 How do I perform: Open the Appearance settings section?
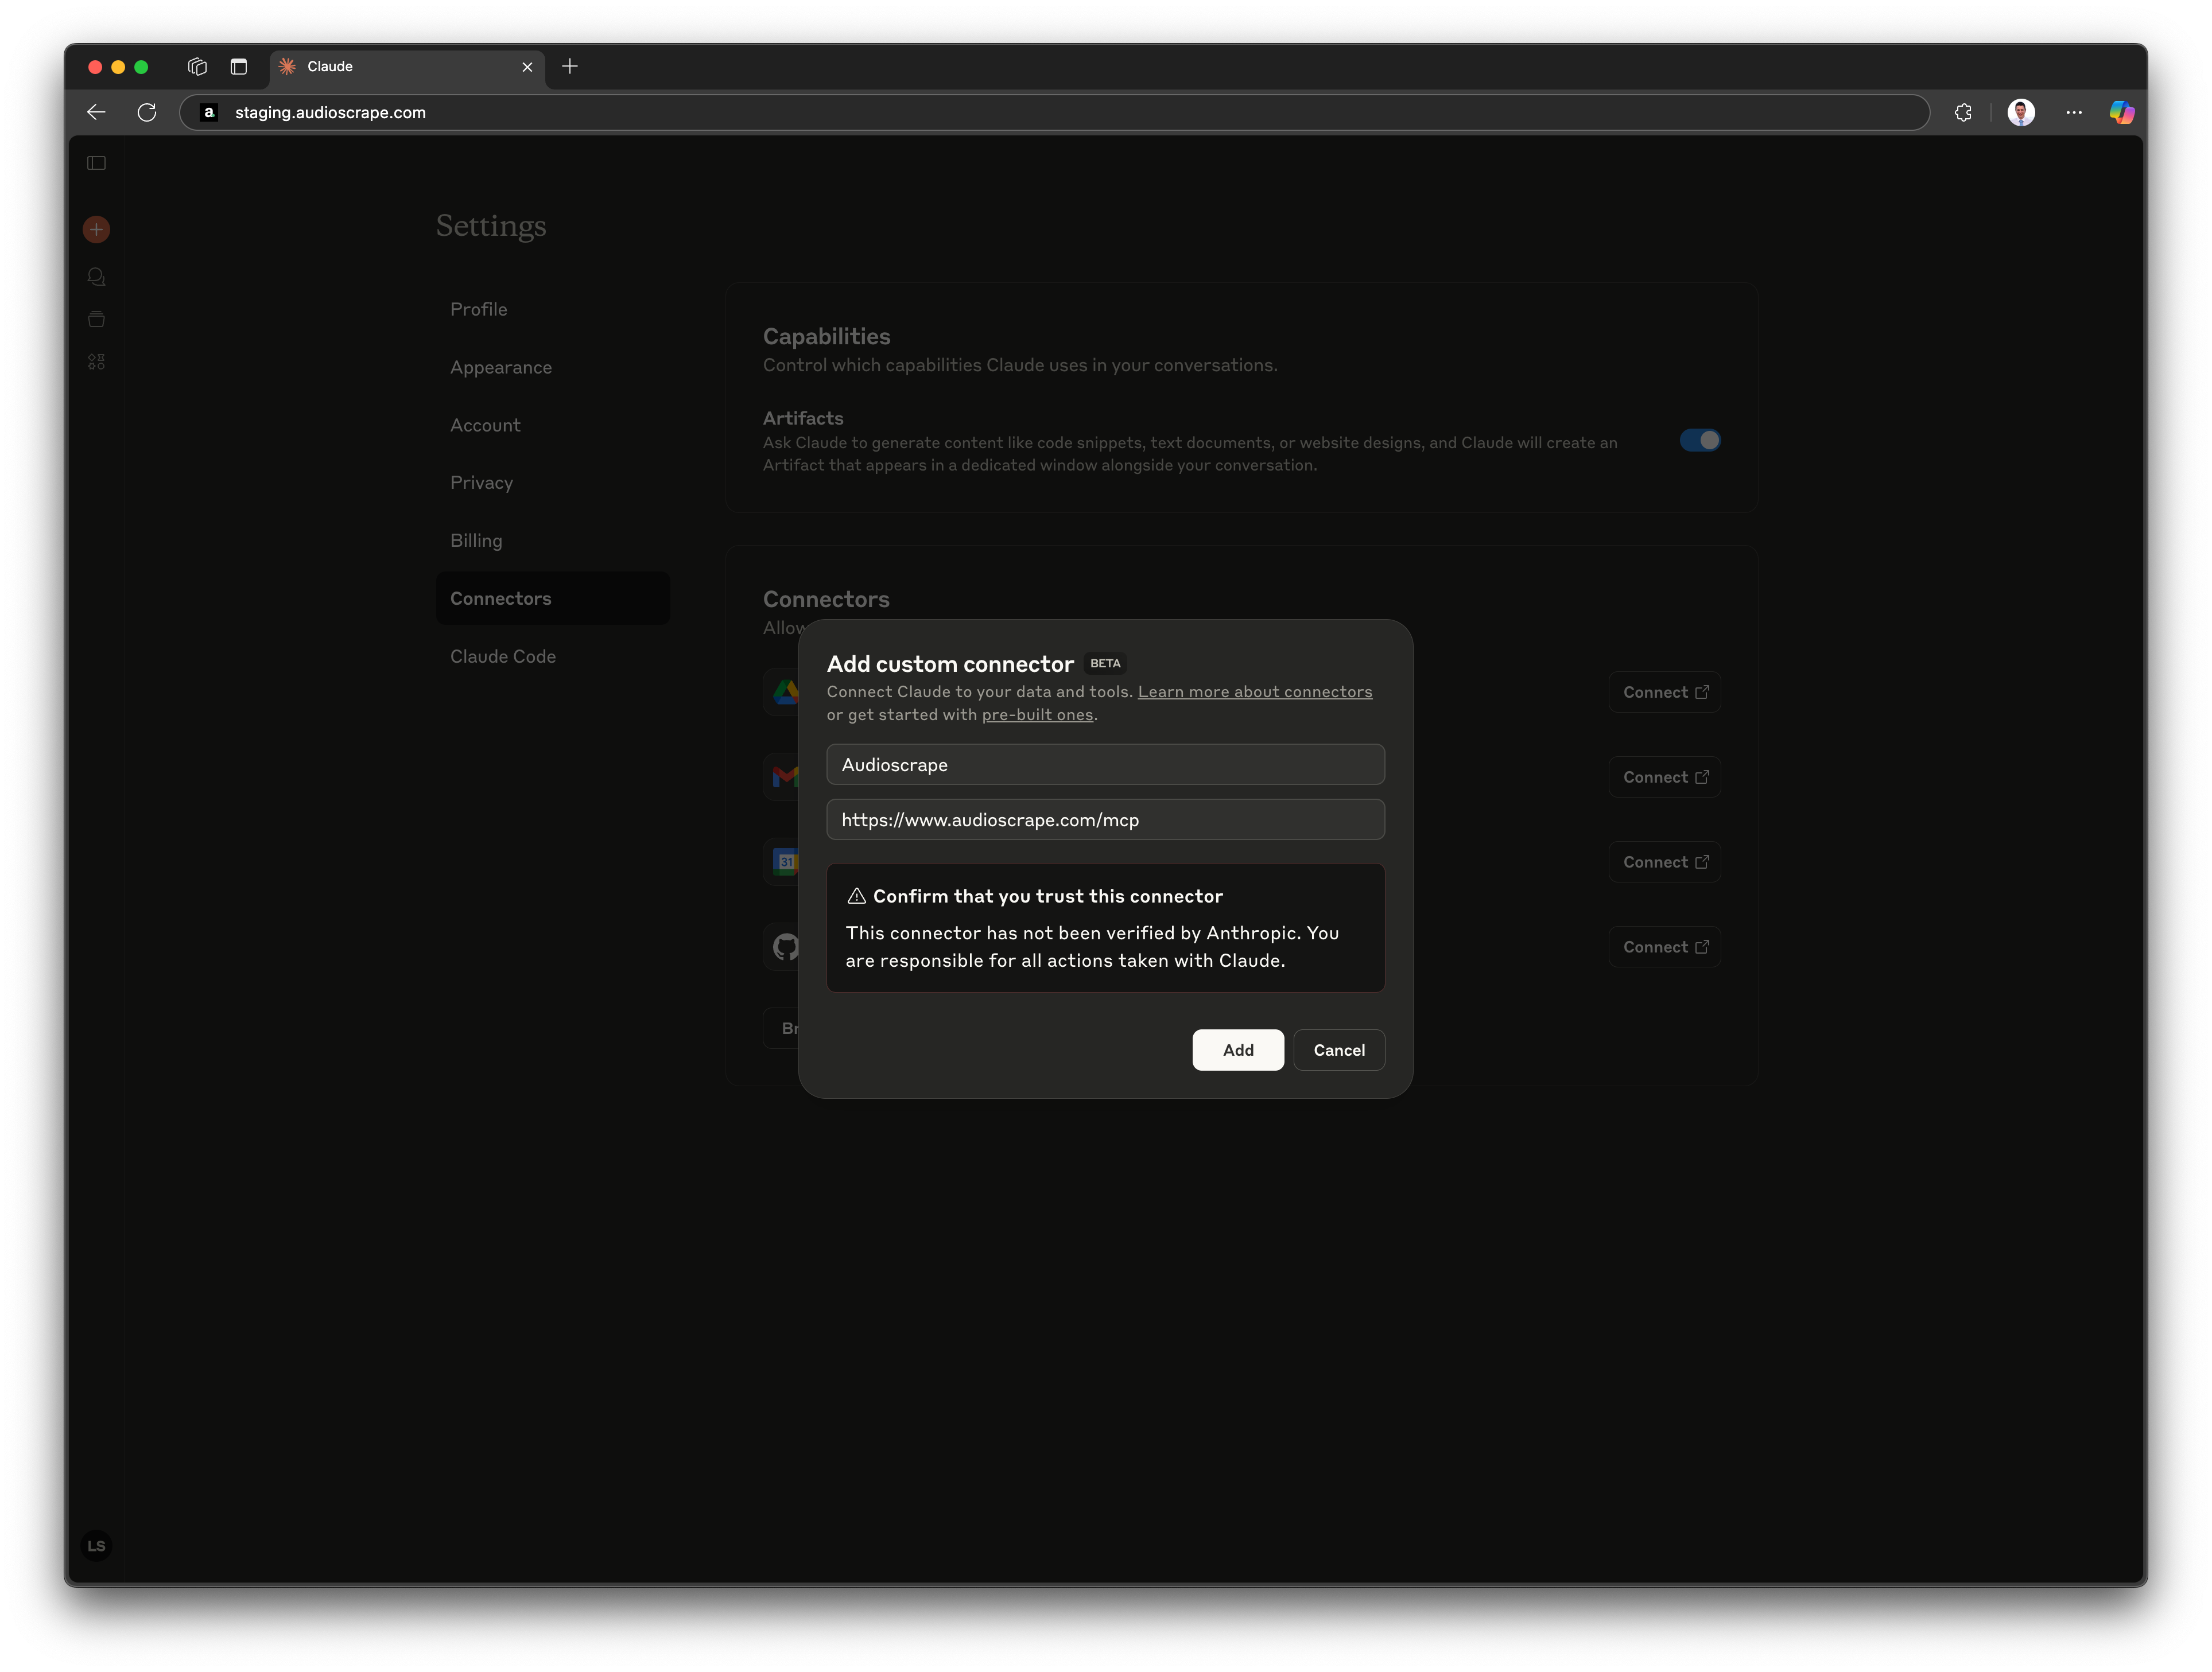[x=553, y=368]
